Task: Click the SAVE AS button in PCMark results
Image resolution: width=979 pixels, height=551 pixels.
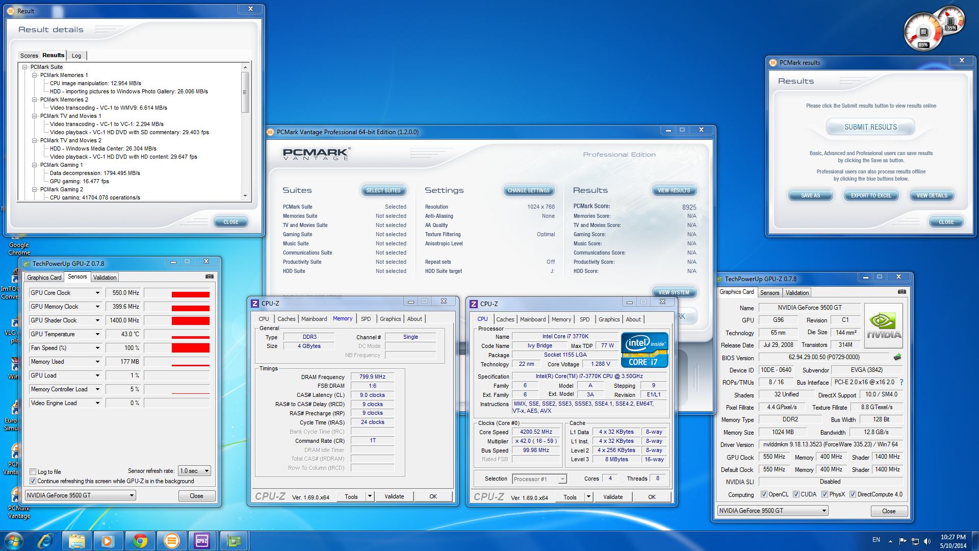Action: [x=810, y=195]
